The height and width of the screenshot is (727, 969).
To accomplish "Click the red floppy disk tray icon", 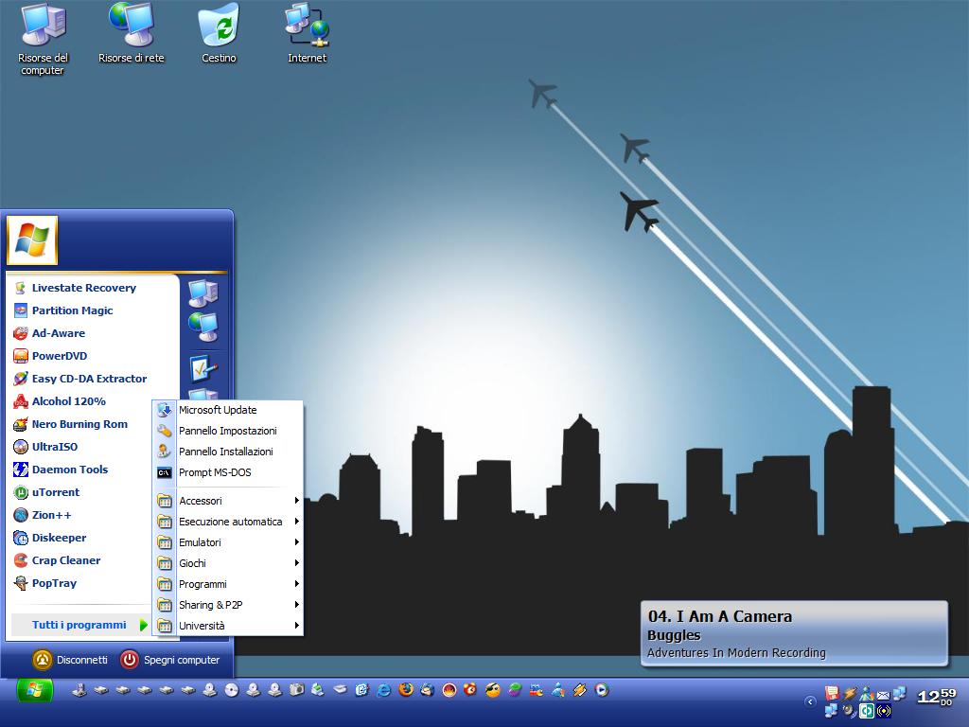I will 833,693.
